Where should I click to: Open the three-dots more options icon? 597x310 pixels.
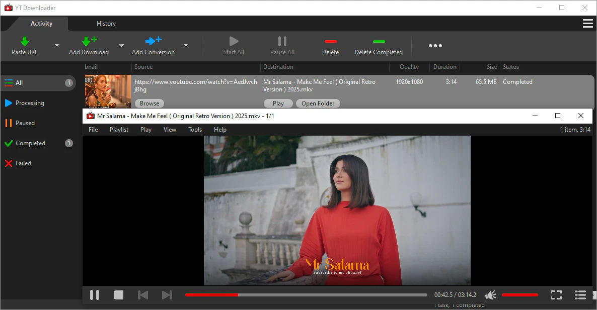click(x=435, y=46)
